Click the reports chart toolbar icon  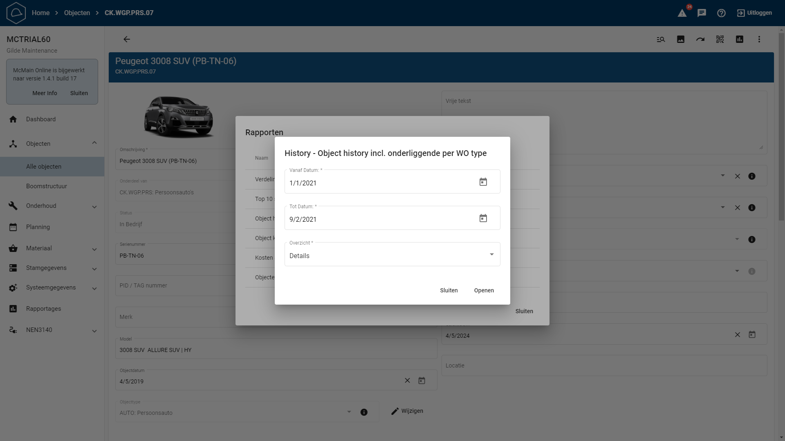coord(740,39)
